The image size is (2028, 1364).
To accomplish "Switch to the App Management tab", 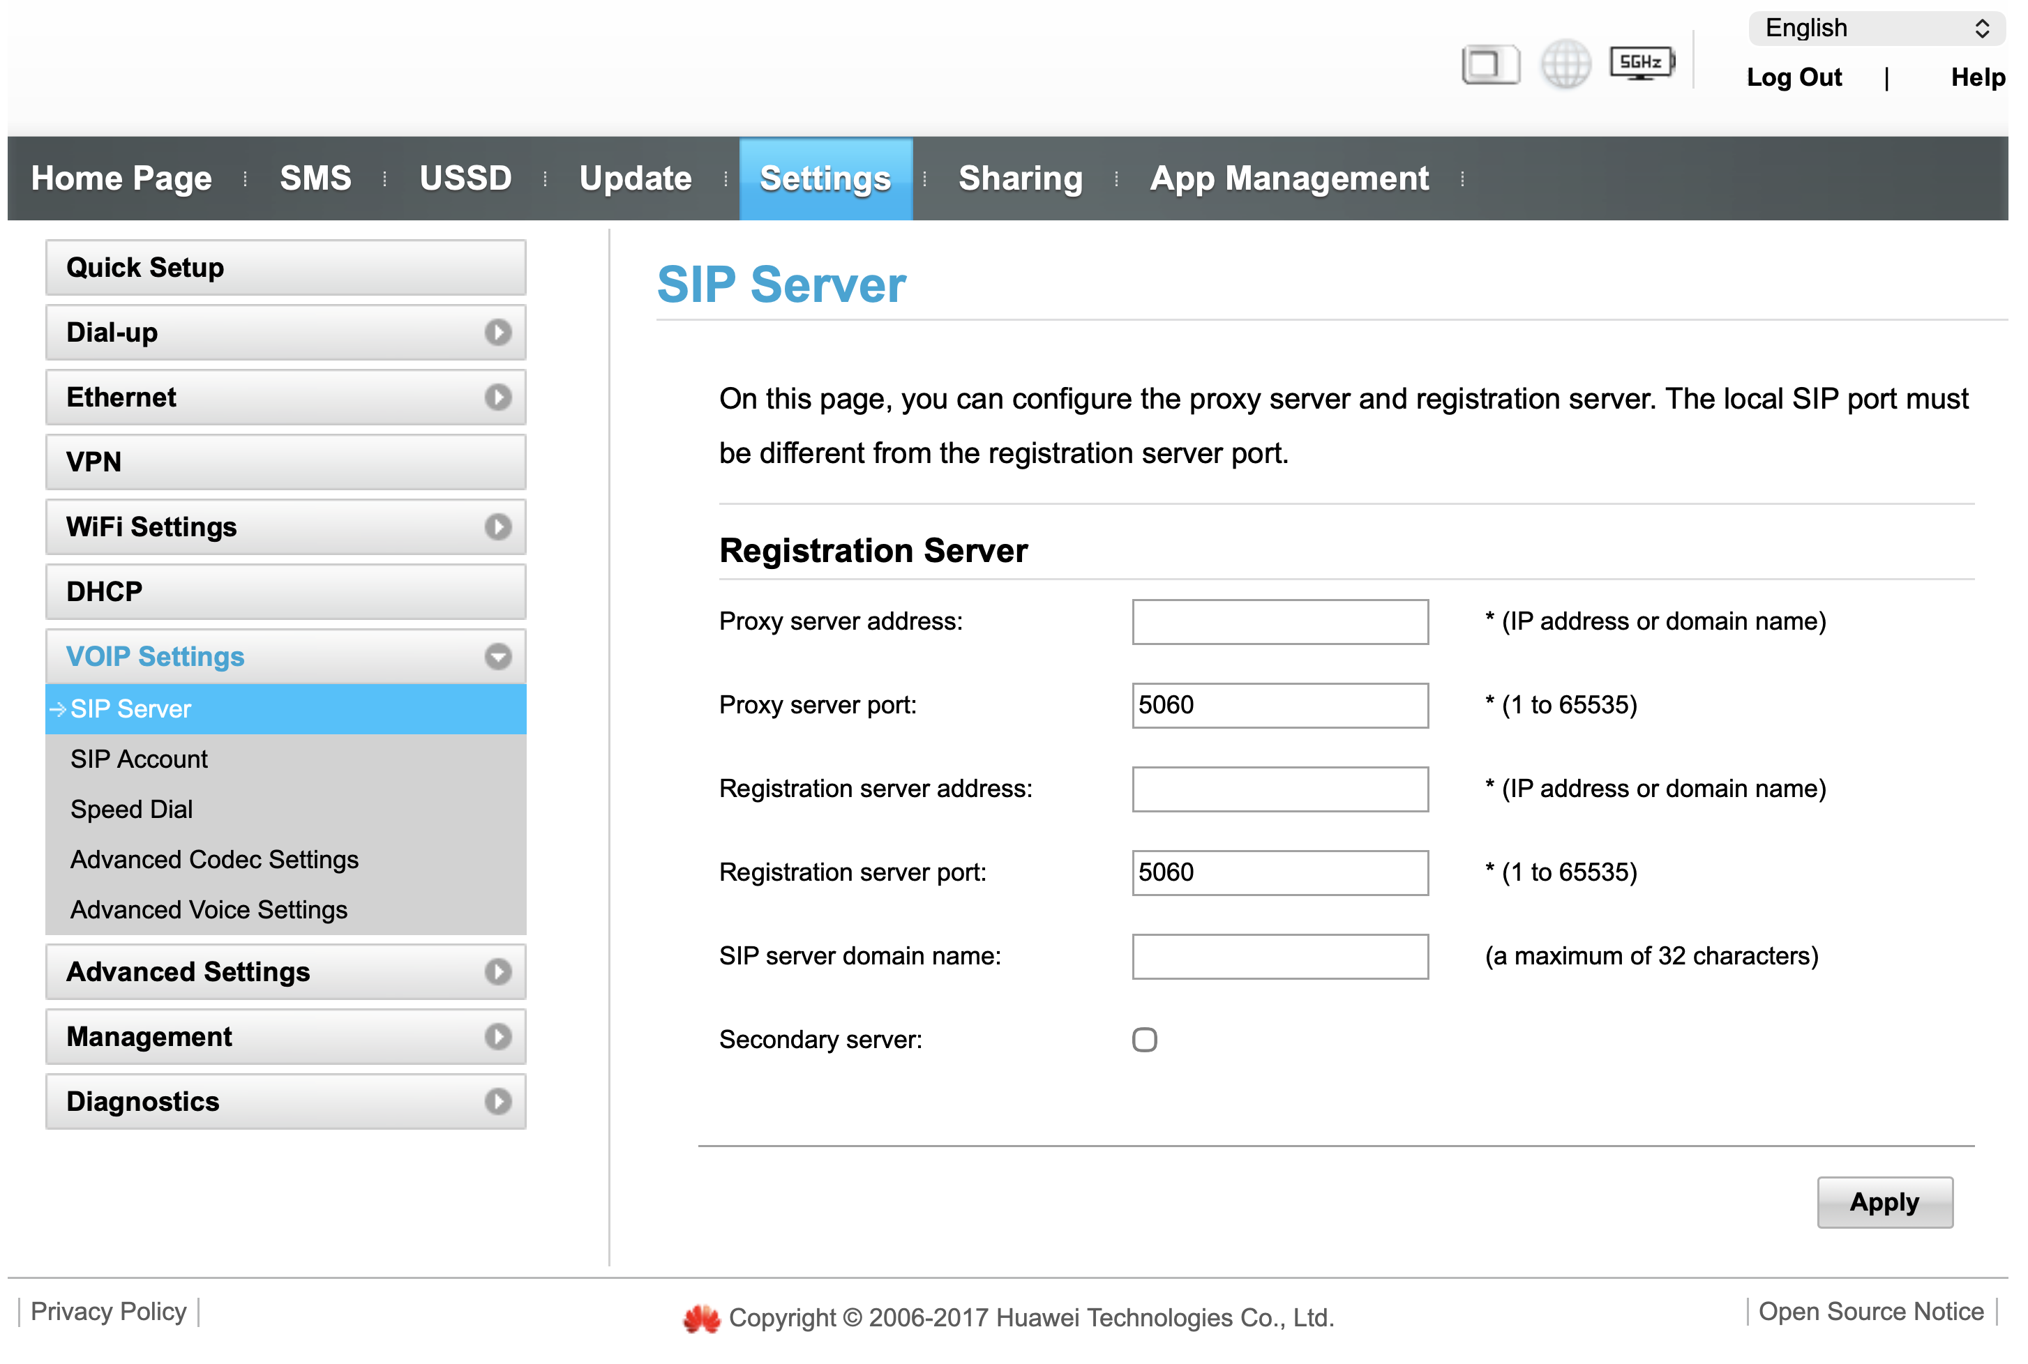I will pos(1289,179).
